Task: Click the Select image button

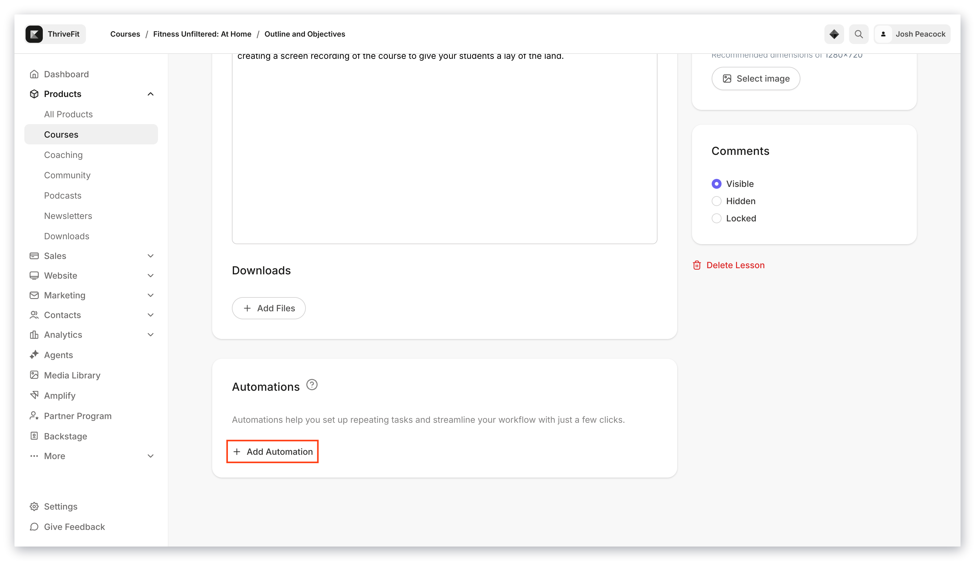Action: 756,79
